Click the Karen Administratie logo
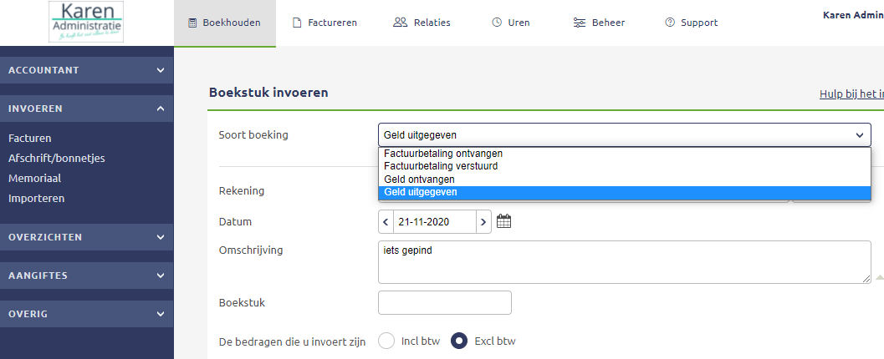884x359 pixels. [86, 23]
